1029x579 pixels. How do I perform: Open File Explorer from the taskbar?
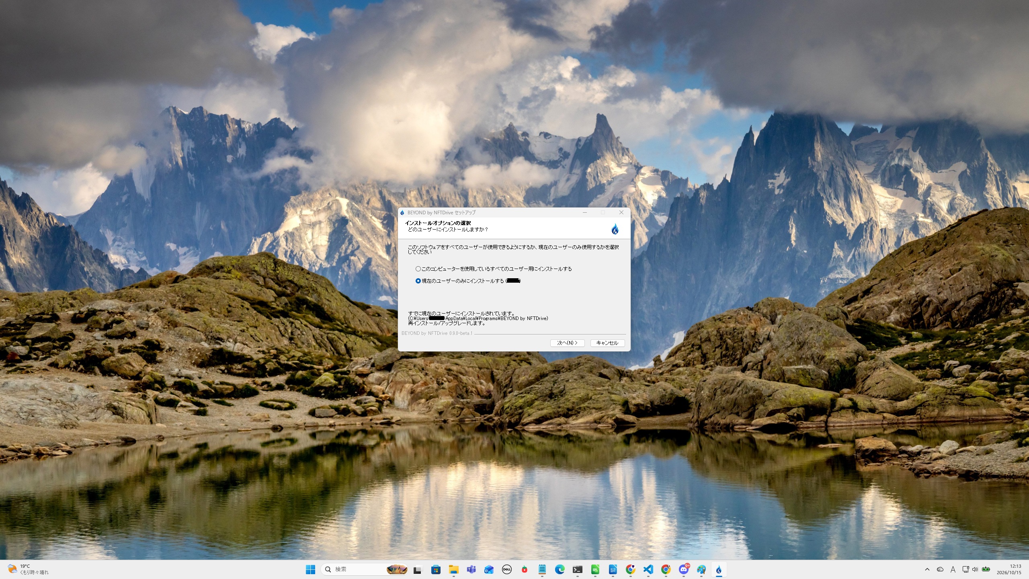click(x=454, y=569)
